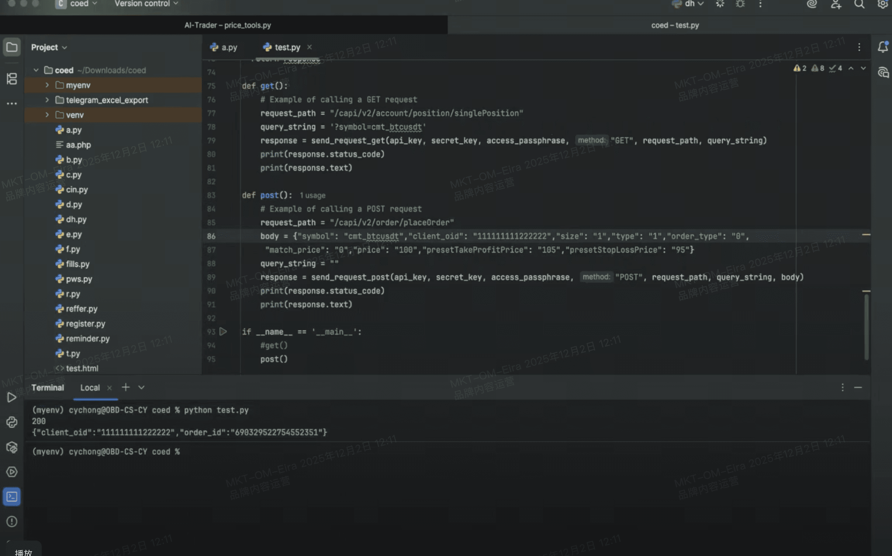Open Search Everywhere with magnifier icon
This screenshot has width=892, height=556.
[x=860, y=4]
